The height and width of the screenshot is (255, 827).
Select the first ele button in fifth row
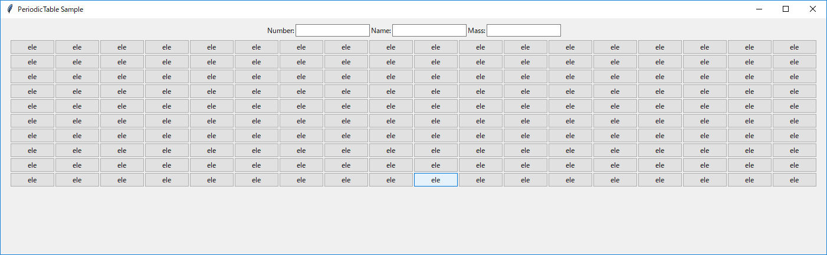click(x=32, y=106)
